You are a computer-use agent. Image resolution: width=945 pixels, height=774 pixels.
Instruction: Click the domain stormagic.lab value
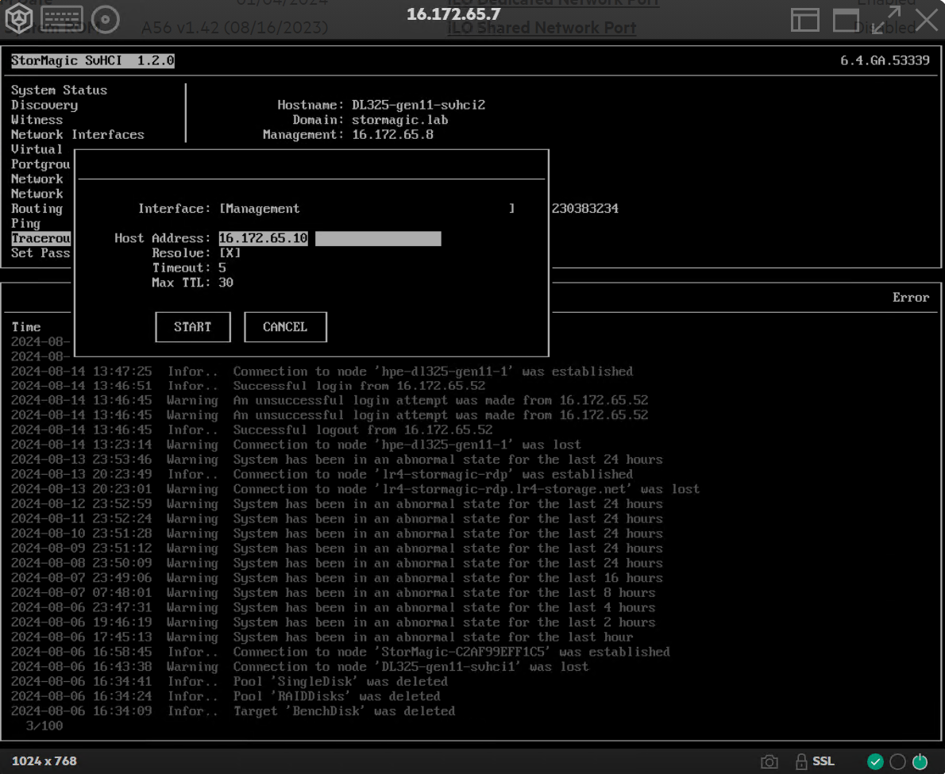point(400,120)
